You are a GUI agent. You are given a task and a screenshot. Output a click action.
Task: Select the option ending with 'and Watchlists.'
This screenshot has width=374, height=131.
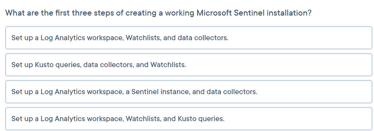click(189, 65)
